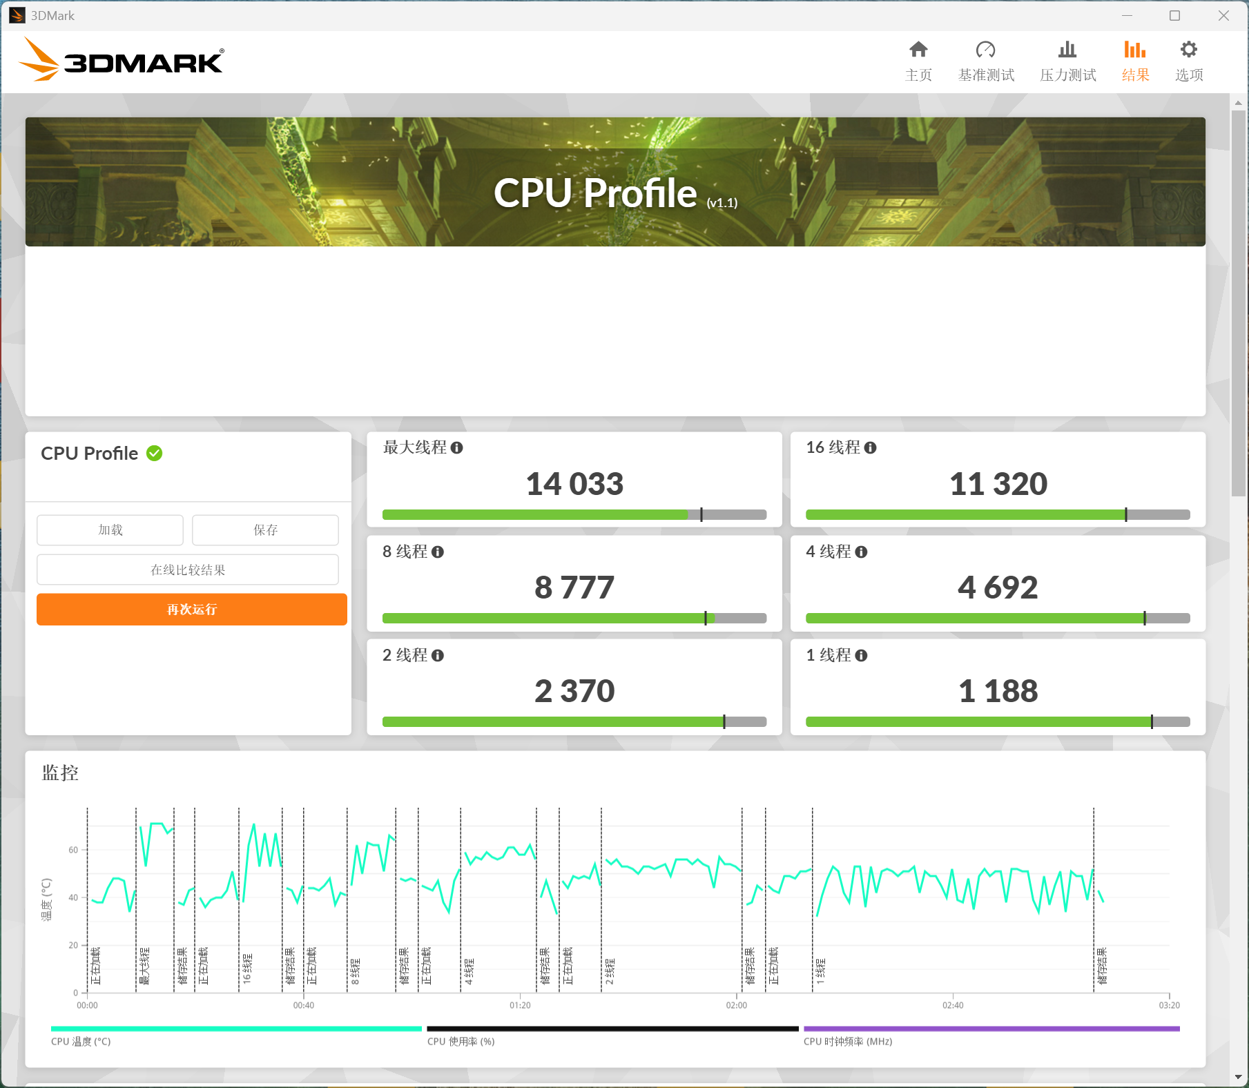Click the 8 线程 marker in monitoring chart
Viewport: 1249px width, 1088px height.
tap(356, 971)
